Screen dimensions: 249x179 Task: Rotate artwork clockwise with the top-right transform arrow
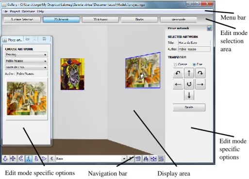(x=200, y=73)
